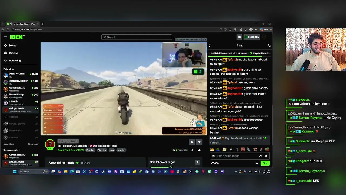Click the follow heart button for channel
Image resolution: width=346 pixels, height=195 pixels.
point(199,142)
